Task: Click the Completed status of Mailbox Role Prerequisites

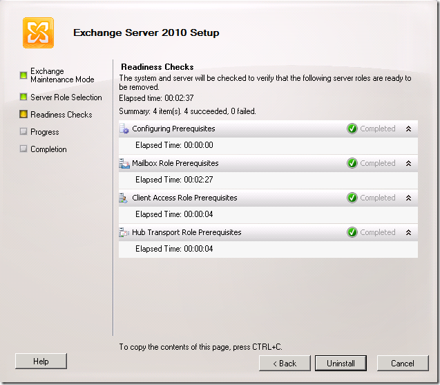Action: point(378,163)
